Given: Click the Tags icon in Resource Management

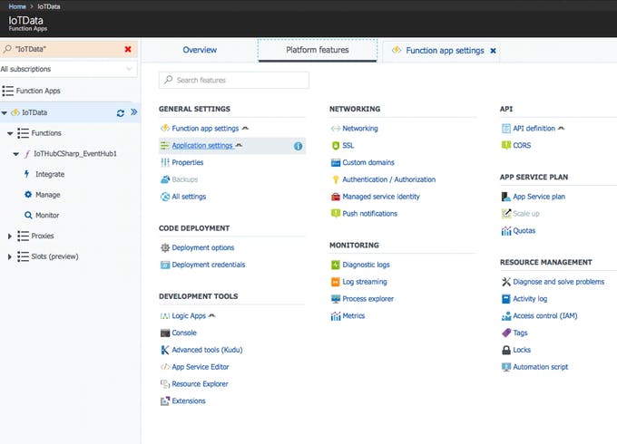Looking at the screenshot, I should click(x=506, y=333).
